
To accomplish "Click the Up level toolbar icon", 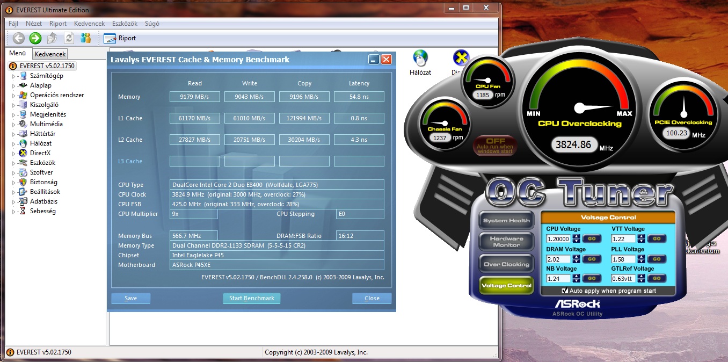I will [52, 38].
